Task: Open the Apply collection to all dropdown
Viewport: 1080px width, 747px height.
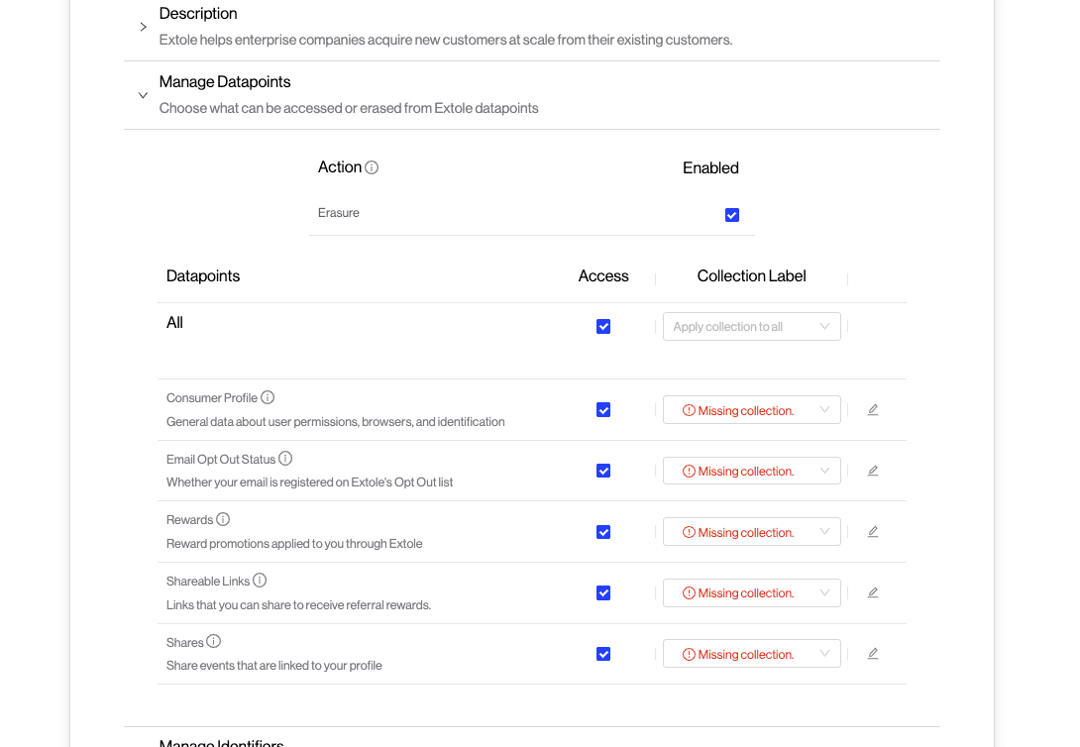Action: tap(751, 327)
